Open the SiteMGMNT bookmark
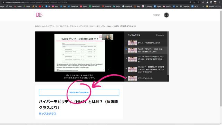Viewport: 222px width, 125px height. tap(95, 6)
